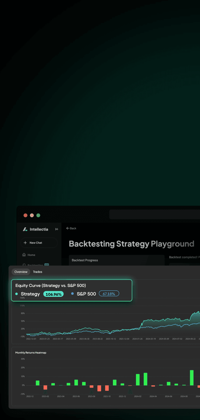
Task: Click the S&P 500 67.18% badge
Action: point(109,294)
